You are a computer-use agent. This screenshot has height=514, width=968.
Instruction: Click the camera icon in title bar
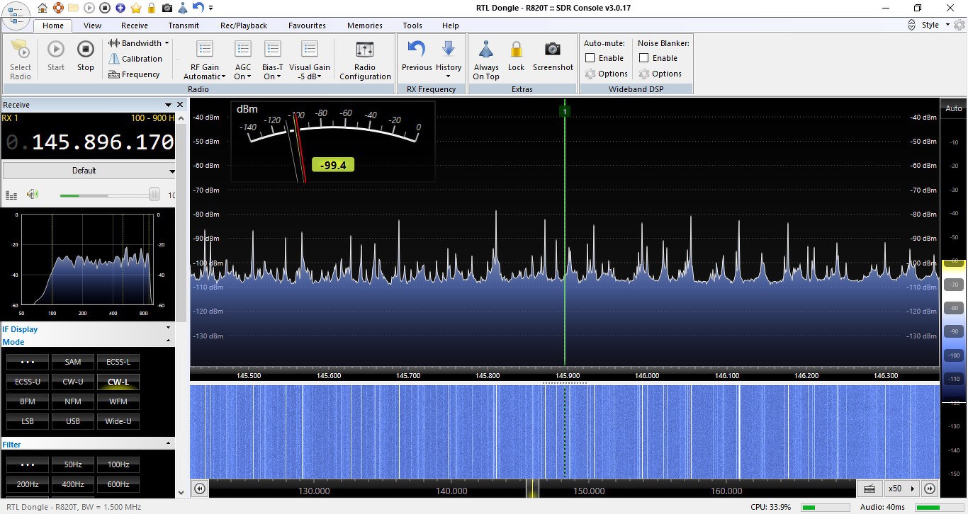coord(167,8)
